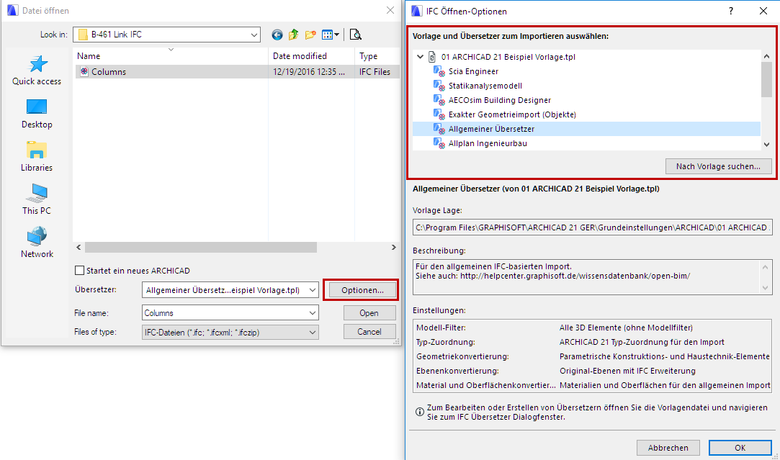Open Libraries in the sidebar
Image resolution: width=780 pixels, height=460 pixels.
37,157
